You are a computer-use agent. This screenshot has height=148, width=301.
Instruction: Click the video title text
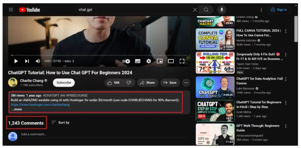[x=70, y=73]
